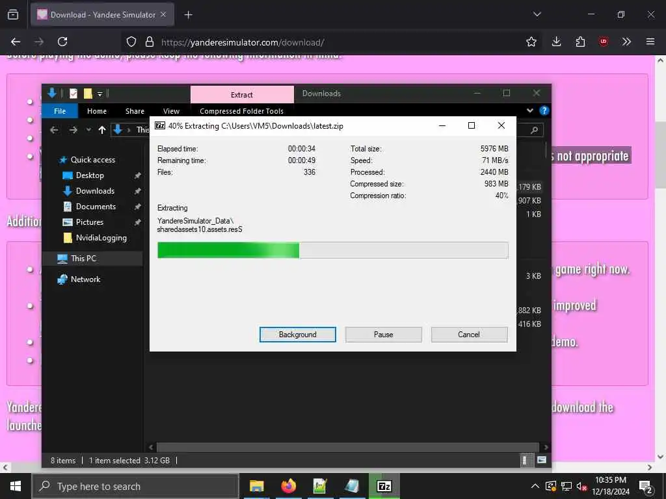Image resolution: width=666 pixels, height=499 pixels.
Task: Show hidden system tray icons
Action: (x=535, y=486)
